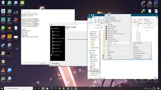Expand the PowerISO context menu entry
Viewport: 161px width, 90px height.
[118, 43]
